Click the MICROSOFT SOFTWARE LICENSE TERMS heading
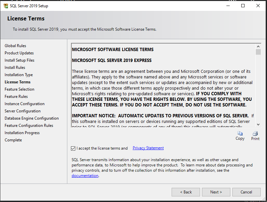Screen dimensions: 267x202 click(113, 49)
